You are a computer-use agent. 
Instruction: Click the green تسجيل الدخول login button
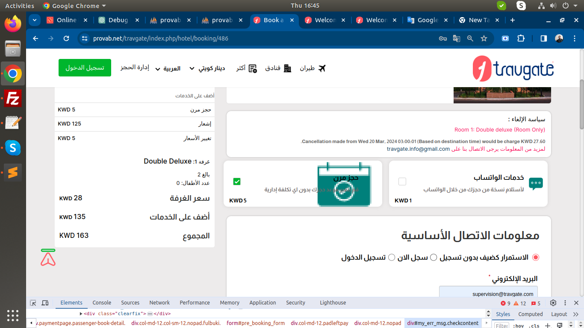click(x=85, y=68)
